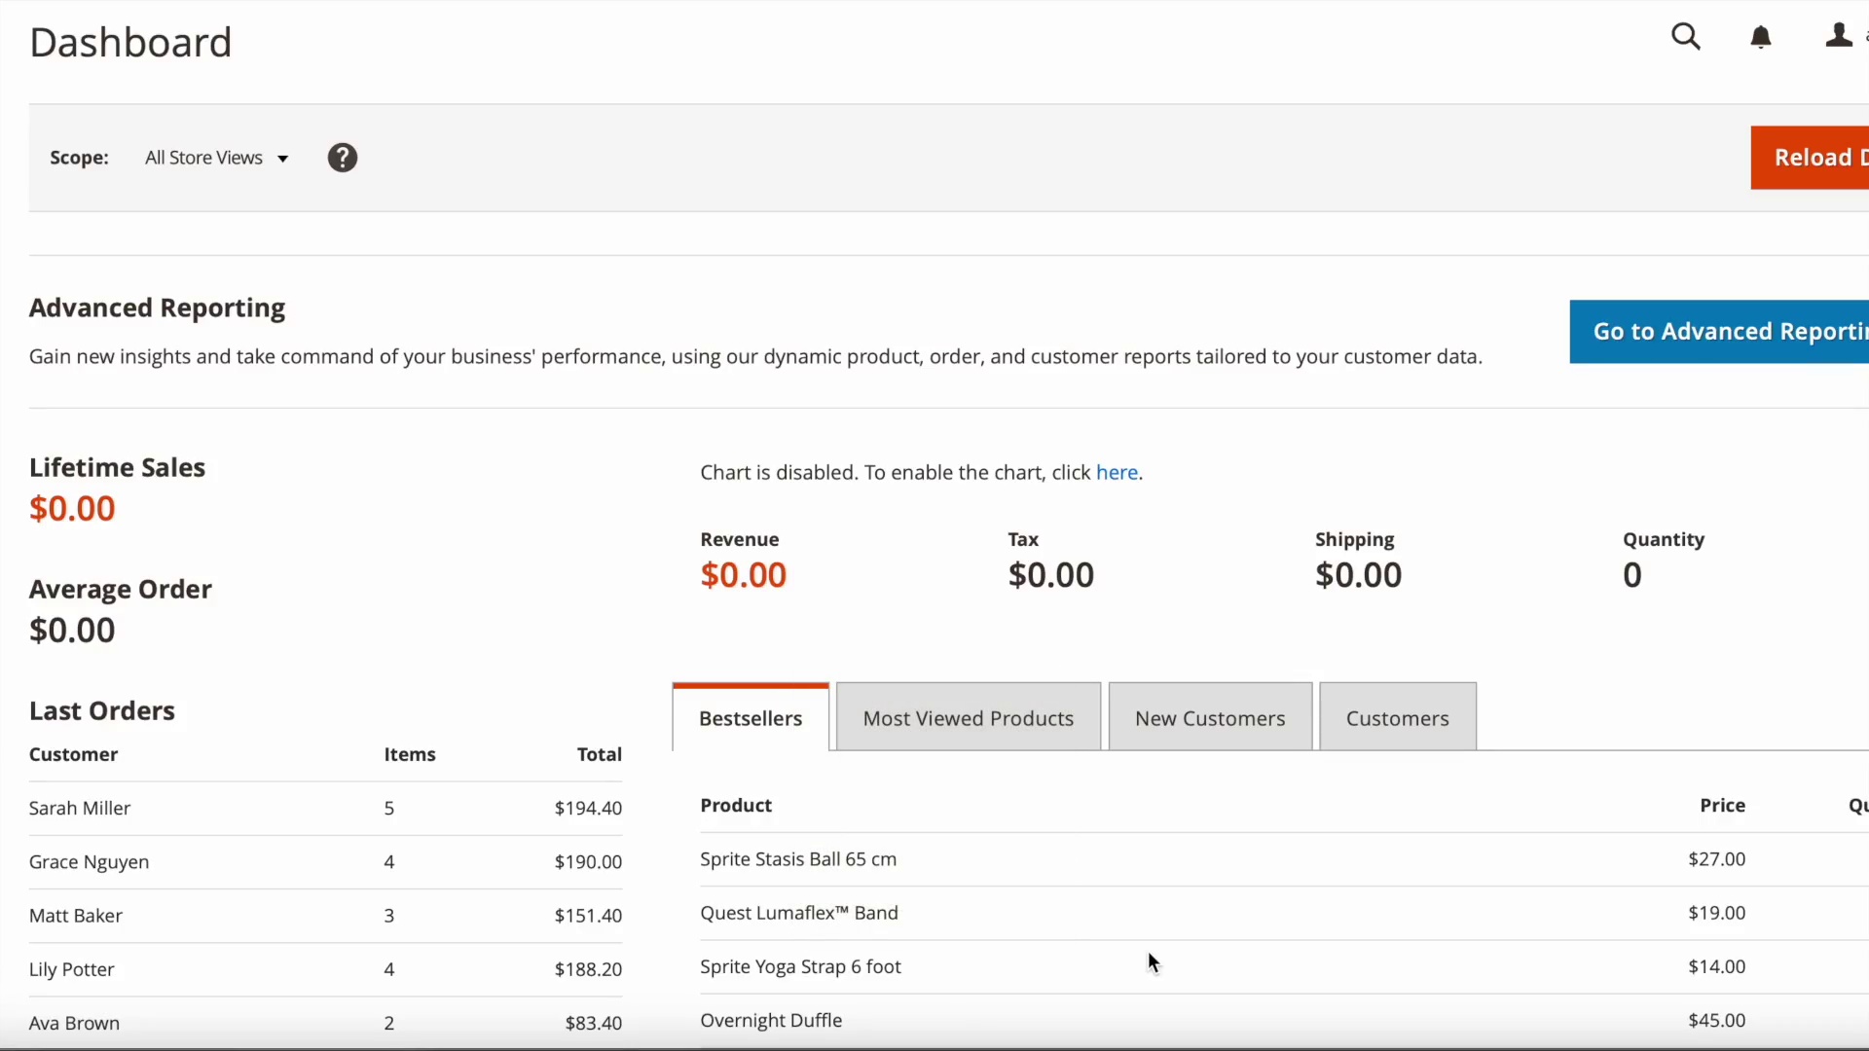Select the Overnight Duffle bestseller row
The image size is (1869, 1051).
tap(771, 1020)
